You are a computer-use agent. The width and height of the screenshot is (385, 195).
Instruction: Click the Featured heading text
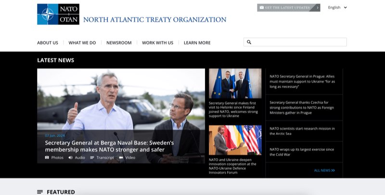pos(61,192)
